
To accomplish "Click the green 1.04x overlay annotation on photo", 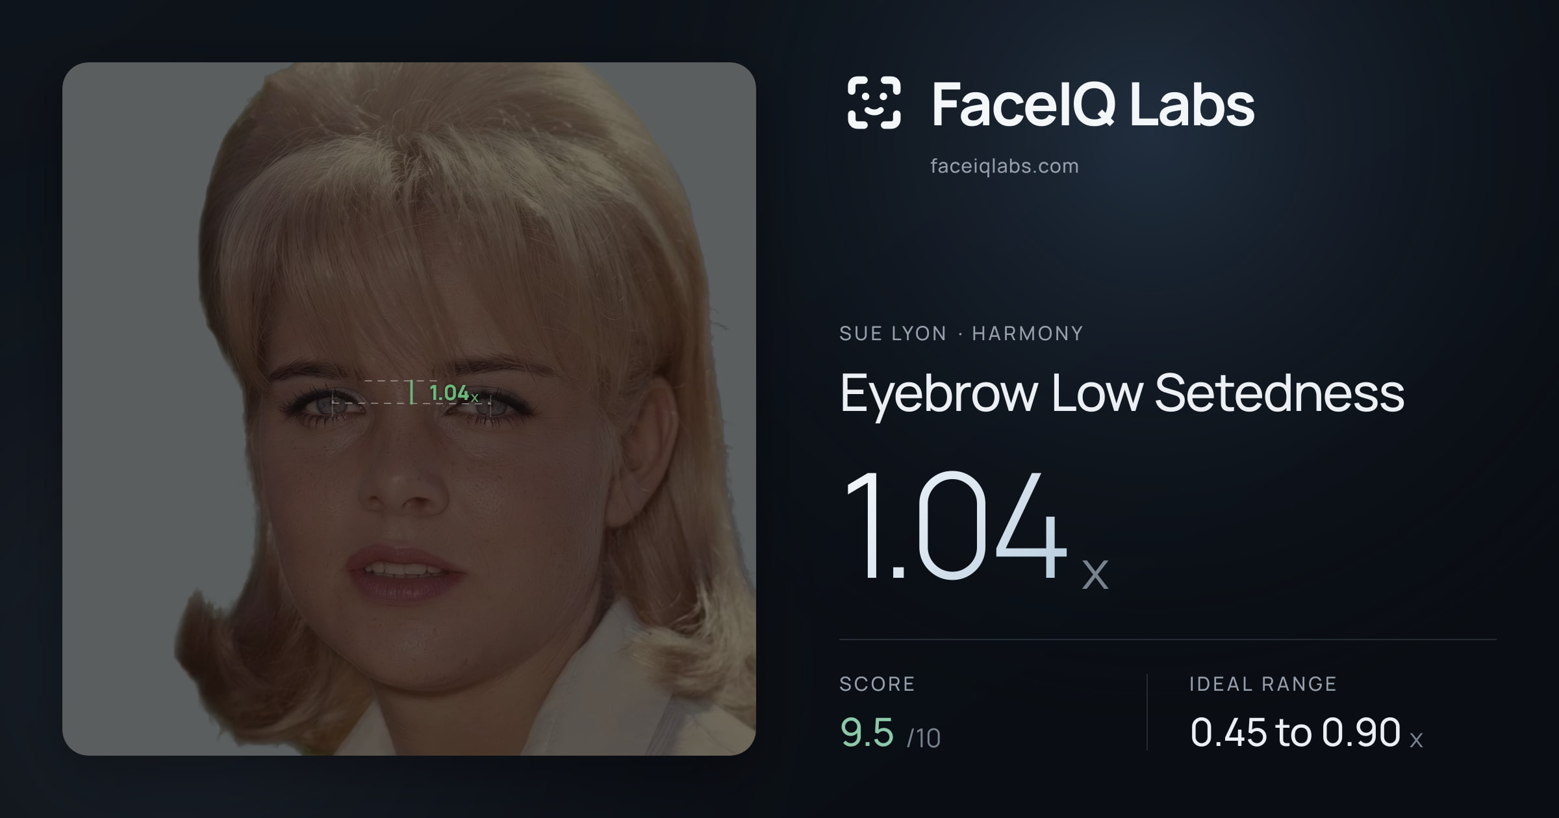I will click(453, 393).
